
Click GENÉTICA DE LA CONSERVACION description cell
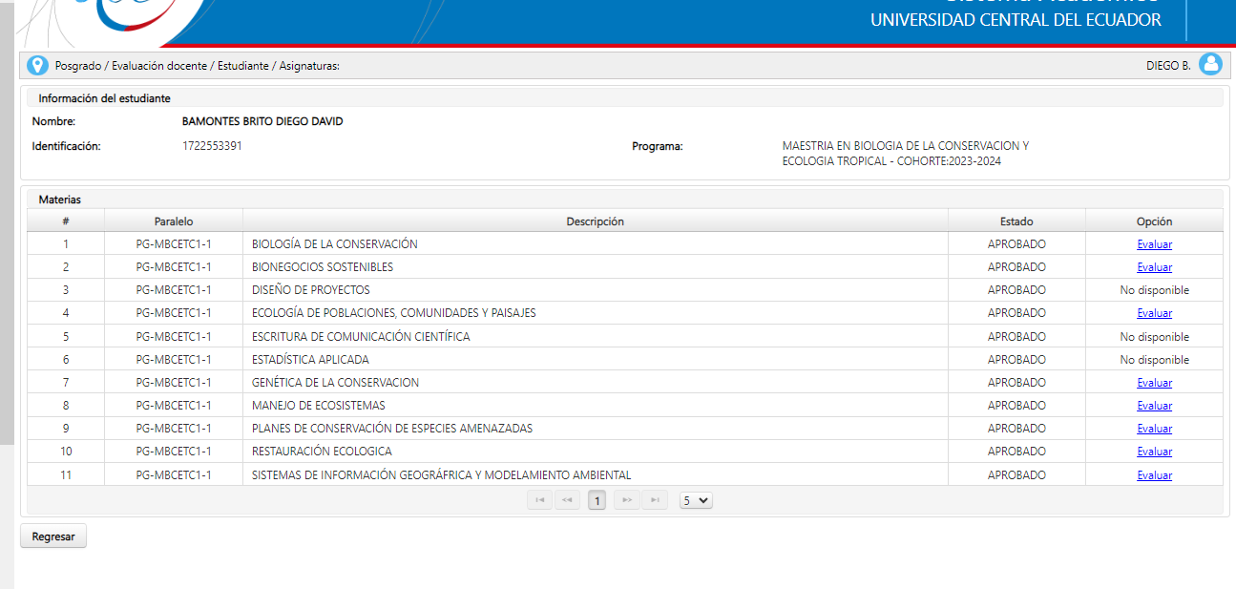pos(595,383)
